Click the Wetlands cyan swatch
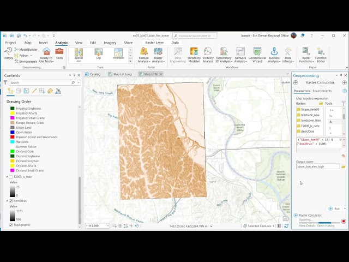 (13, 142)
